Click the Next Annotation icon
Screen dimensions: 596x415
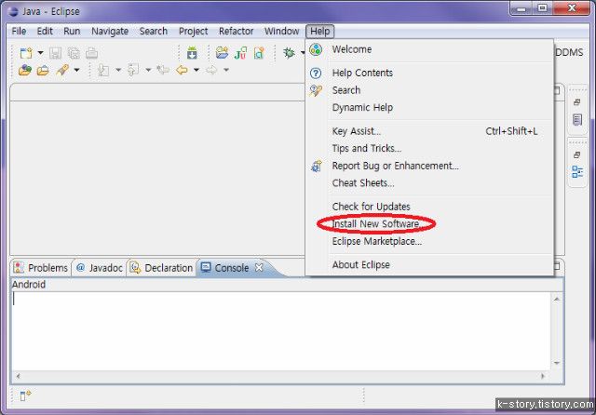(x=103, y=70)
